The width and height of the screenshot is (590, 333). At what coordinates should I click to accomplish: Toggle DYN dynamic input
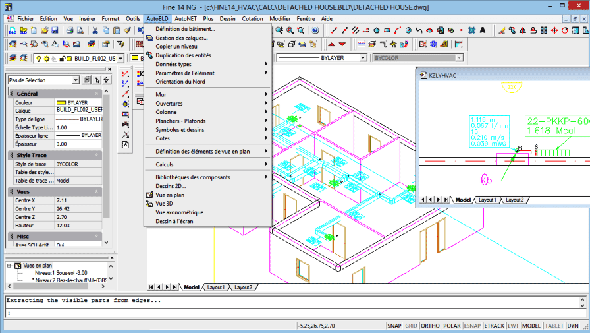(x=573, y=326)
